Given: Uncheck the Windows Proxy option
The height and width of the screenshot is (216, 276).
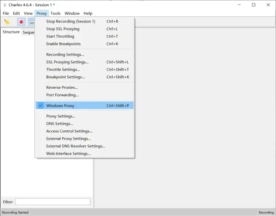Looking at the screenshot, I should 84,105.
